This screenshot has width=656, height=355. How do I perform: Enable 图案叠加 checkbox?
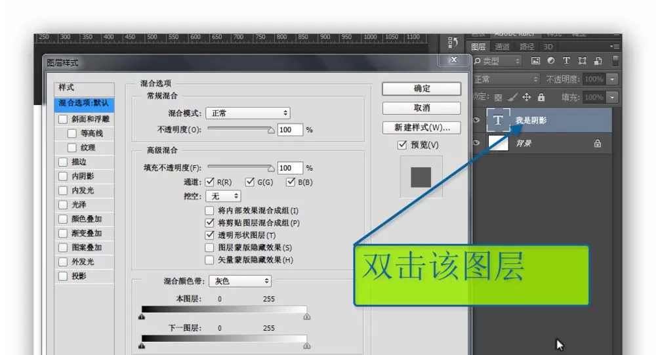(x=63, y=247)
